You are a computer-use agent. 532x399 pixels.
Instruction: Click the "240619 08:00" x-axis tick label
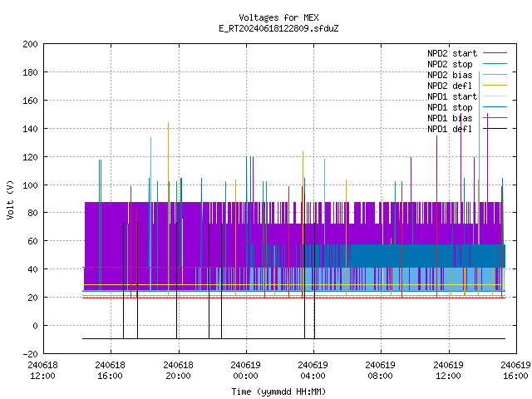pyautogui.click(x=381, y=371)
